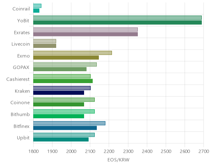Click the EOS/KRW axis title

tap(119, 160)
